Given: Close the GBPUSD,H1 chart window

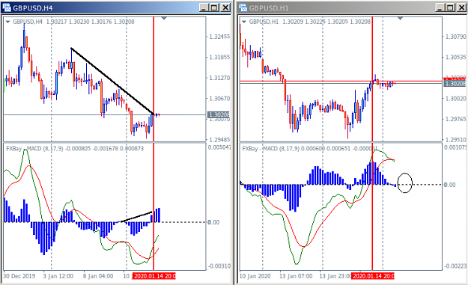Looking at the screenshot, I should click(x=461, y=7).
